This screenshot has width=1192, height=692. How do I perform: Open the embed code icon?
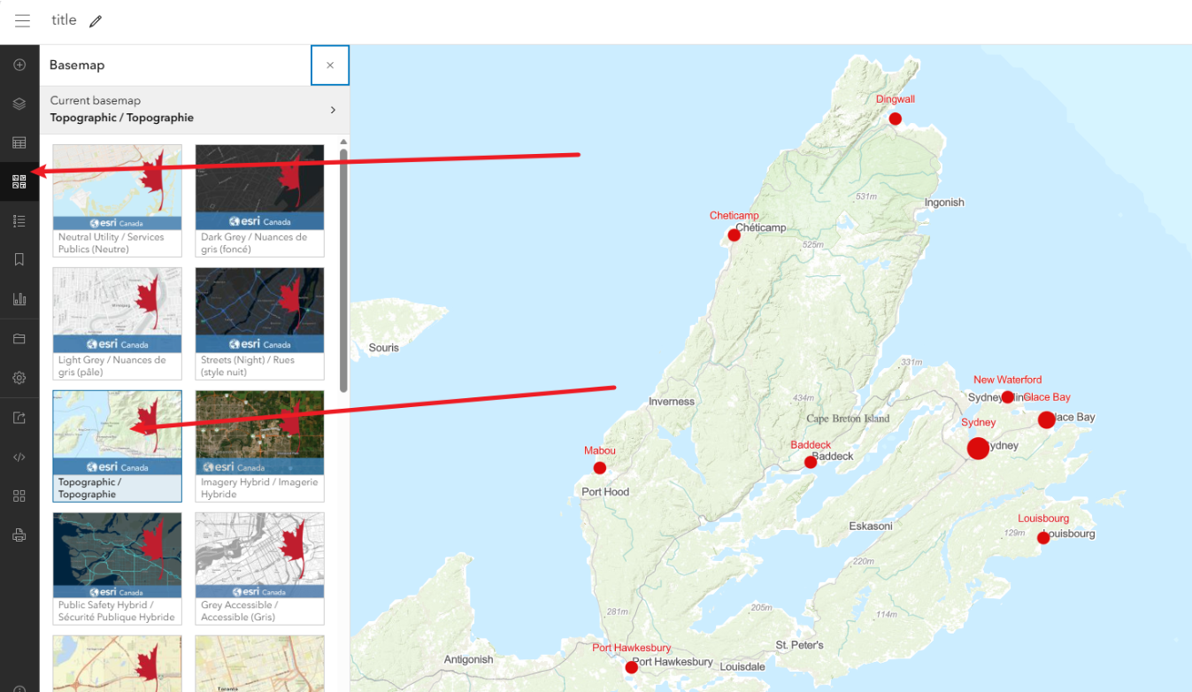coord(19,457)
